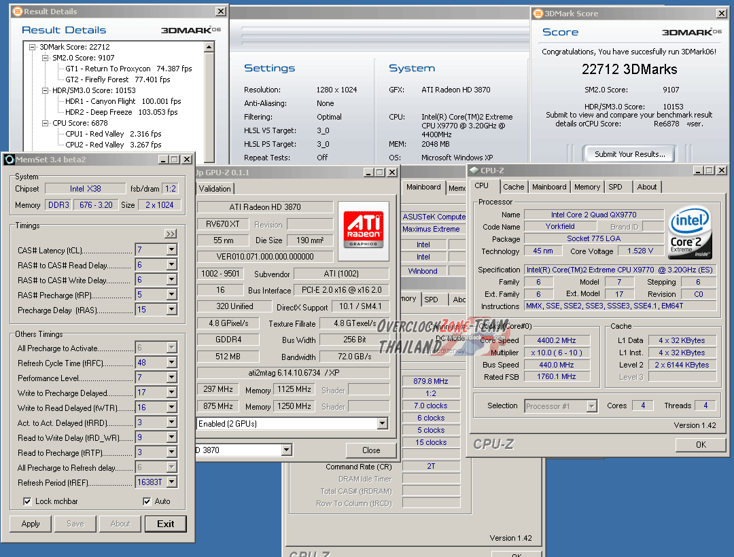
Task: Collapse the HDR/SM3.0 Score node
Action: click(46, 91)
